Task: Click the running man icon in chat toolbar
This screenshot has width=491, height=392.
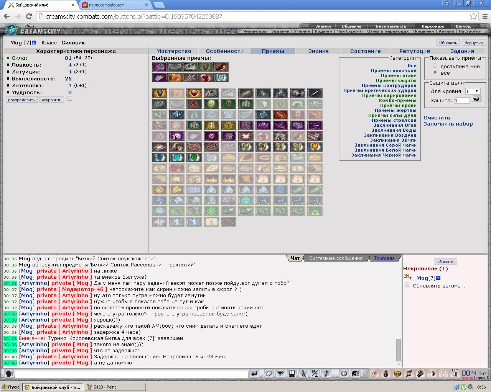Action: point(303,374)
